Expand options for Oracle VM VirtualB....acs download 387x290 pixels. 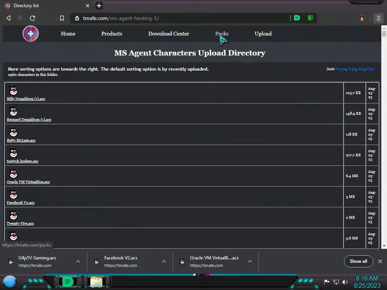tap(250, 261)
